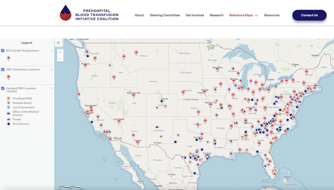Click the Law Enforcement legend label
This screenshot has height=190, width=334.
coord(23,107)
